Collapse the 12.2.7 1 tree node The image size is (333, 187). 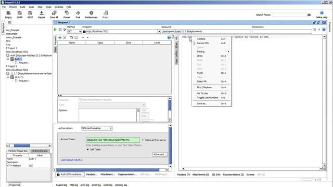click(8, 77)
